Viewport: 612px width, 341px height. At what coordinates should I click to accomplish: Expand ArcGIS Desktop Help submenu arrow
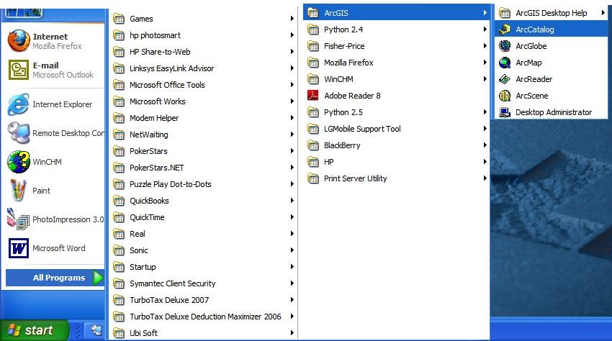click(x=603, y=13)
